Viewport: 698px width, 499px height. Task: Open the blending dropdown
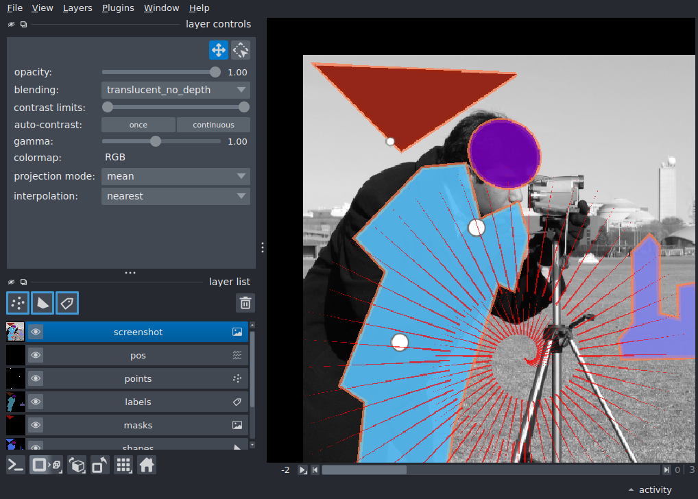(x=176, y=90)
